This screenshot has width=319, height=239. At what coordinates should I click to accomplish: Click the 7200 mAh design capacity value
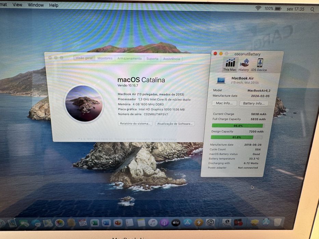click(256, 131)
